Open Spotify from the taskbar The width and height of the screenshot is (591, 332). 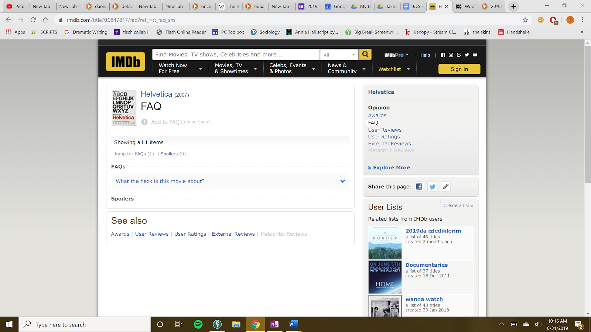(198, 324)
